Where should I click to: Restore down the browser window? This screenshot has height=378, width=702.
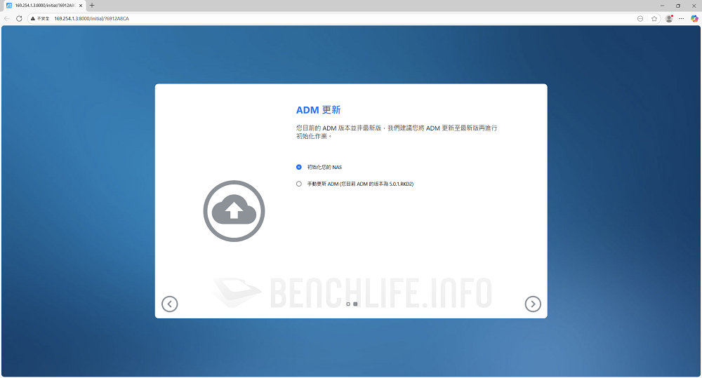(x=677, y=5)
